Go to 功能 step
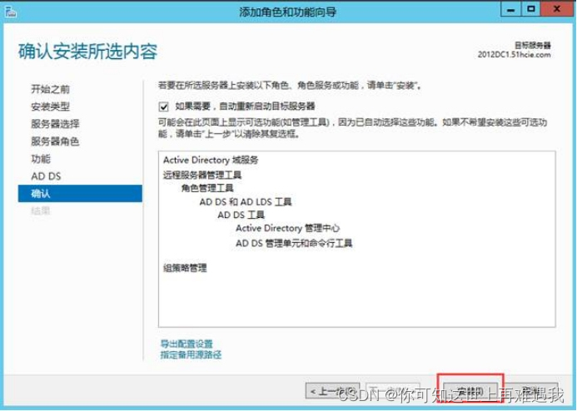577x411 pixels. (41, 159)
